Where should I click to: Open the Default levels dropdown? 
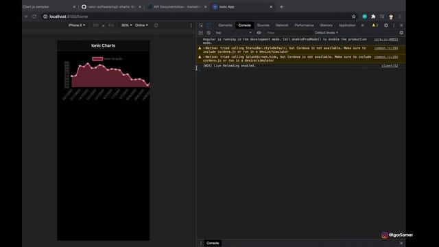pyautogui.click(x=327, y=33)
